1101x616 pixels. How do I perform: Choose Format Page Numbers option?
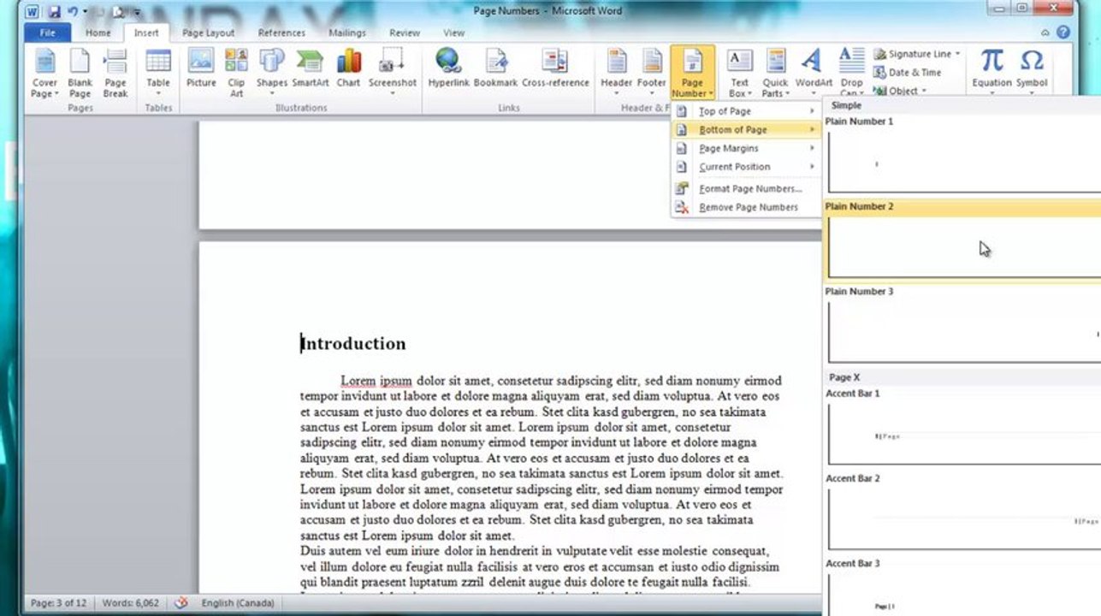tap(746, 188)
